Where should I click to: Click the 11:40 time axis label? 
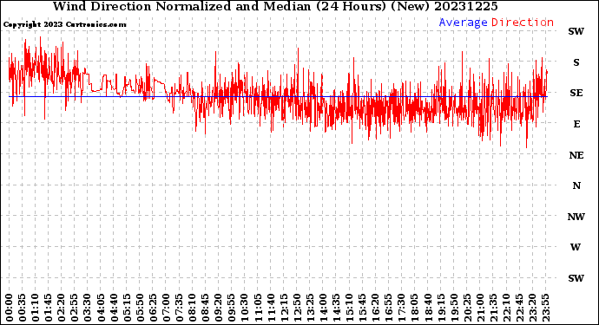coord(271,308)
